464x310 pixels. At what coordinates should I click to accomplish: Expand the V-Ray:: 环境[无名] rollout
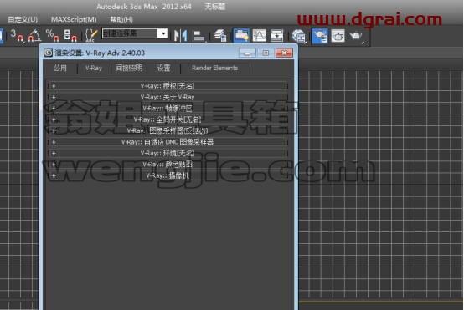168,153
